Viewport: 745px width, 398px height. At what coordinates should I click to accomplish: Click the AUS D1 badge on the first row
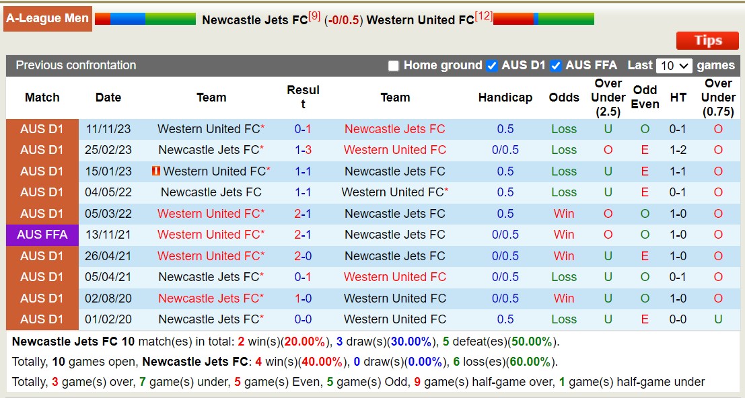42,128
